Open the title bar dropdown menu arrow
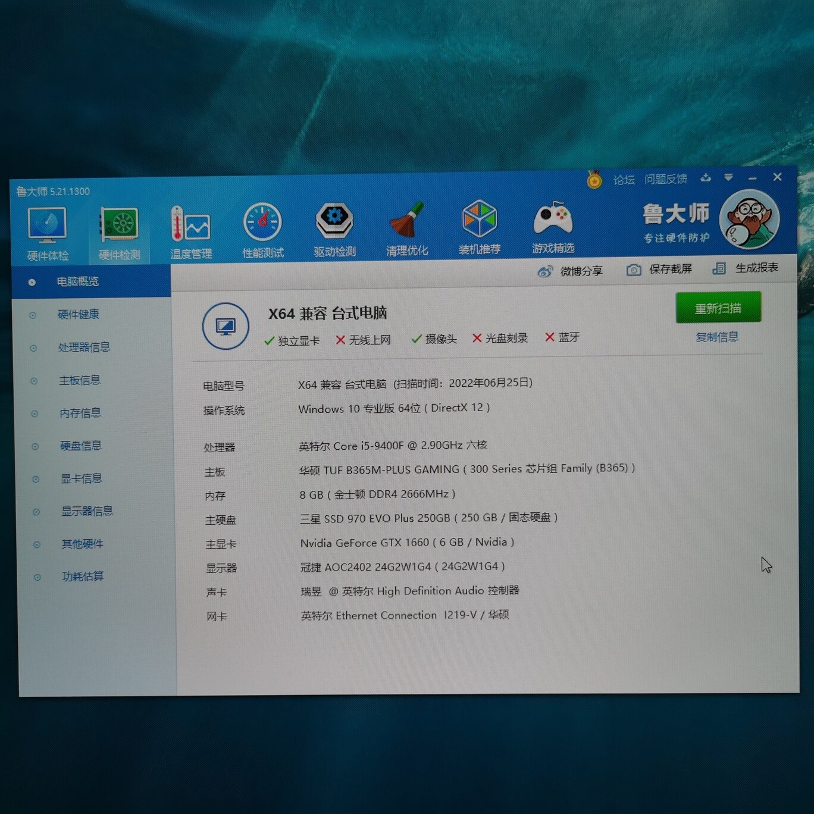Viewport: 814px width, 814px height. (728, 177)
